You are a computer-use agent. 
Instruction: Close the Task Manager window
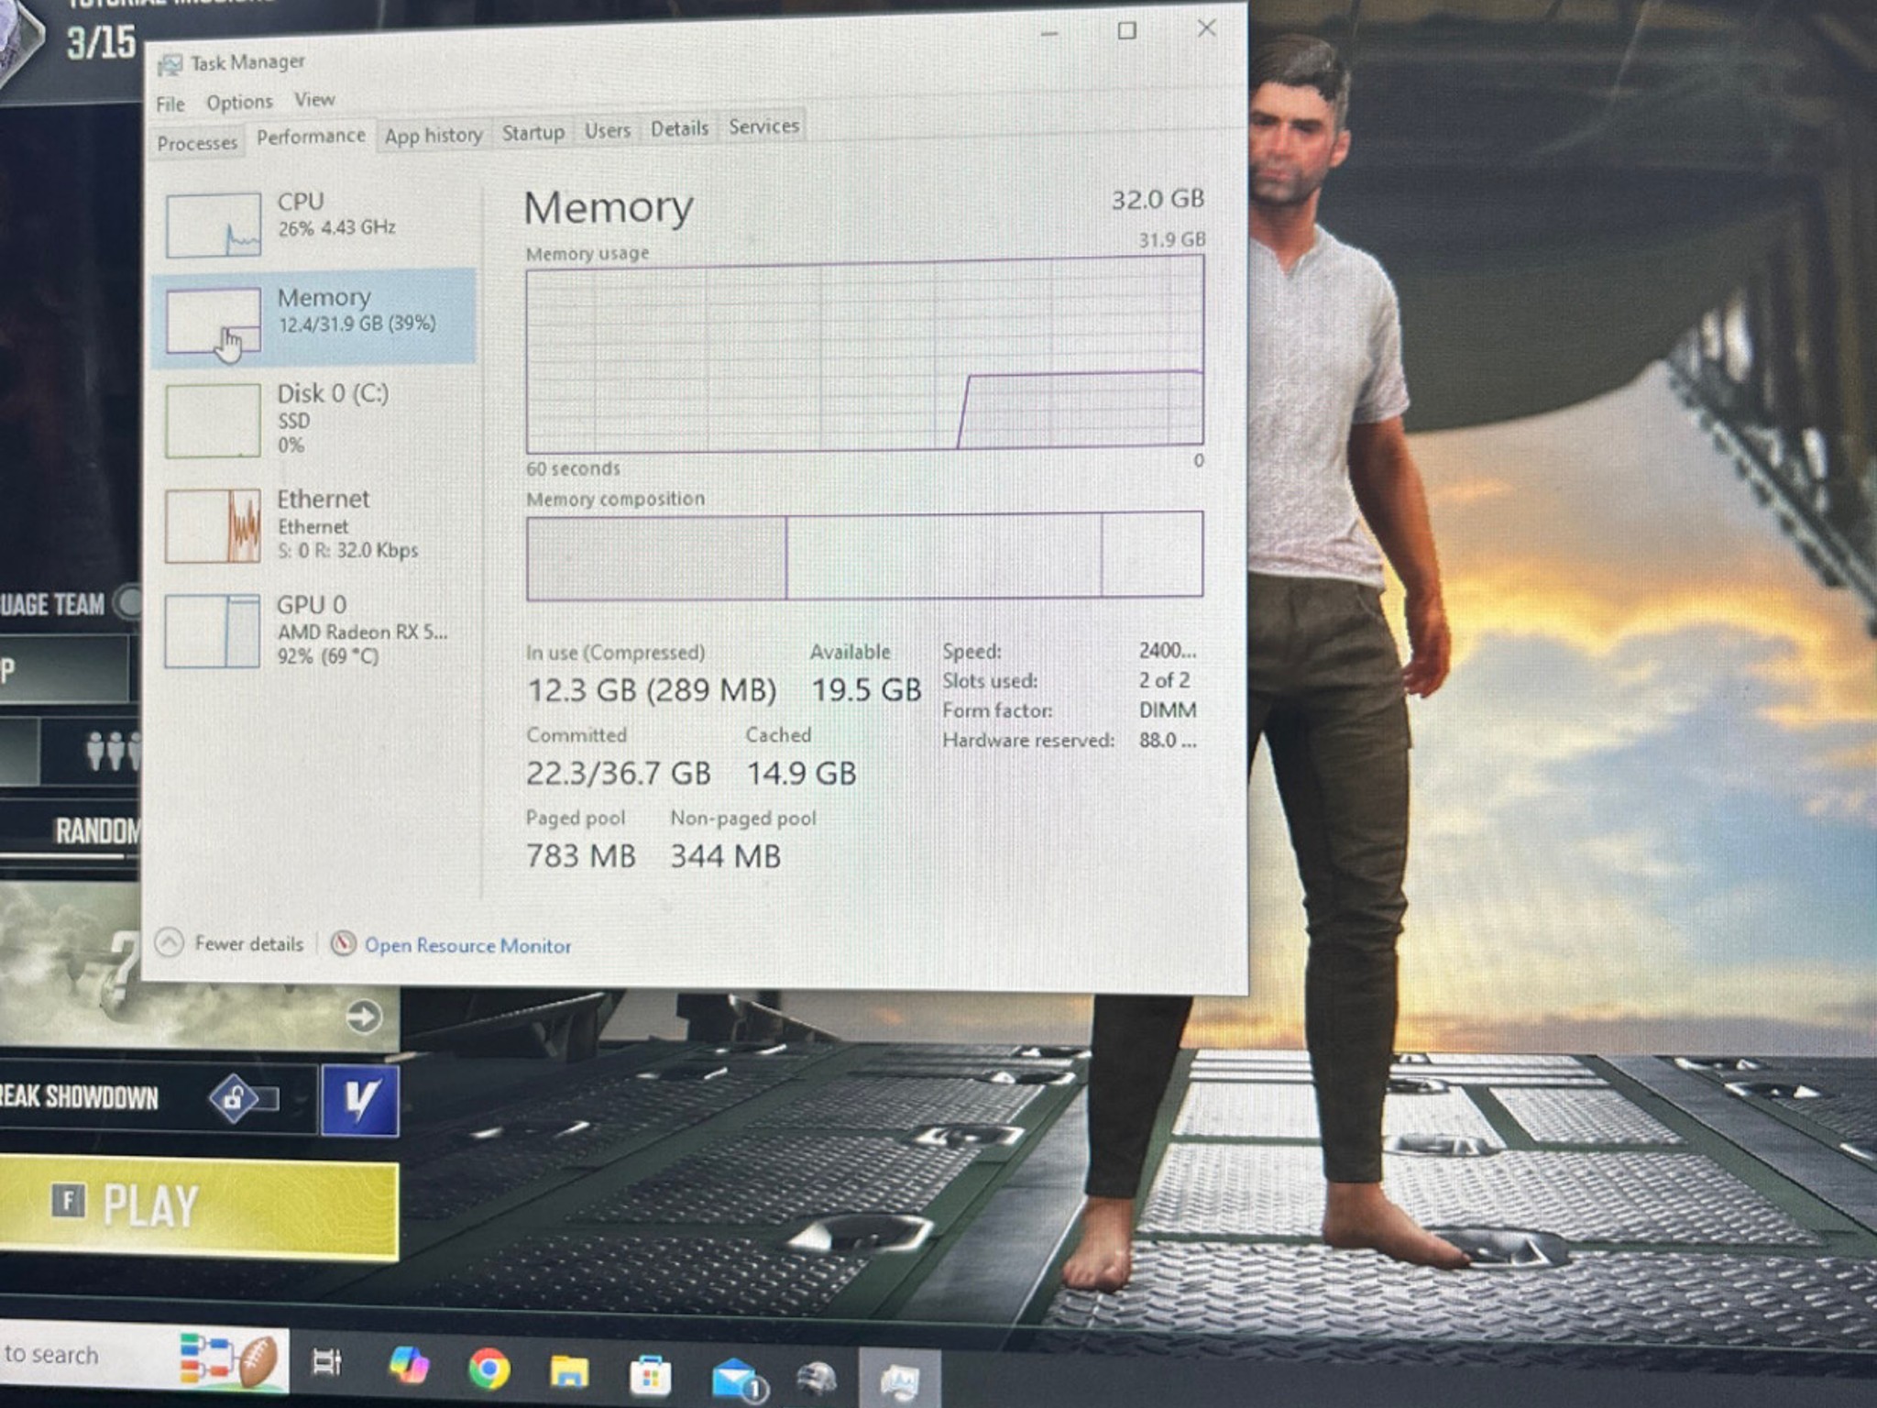point(1207,28)
